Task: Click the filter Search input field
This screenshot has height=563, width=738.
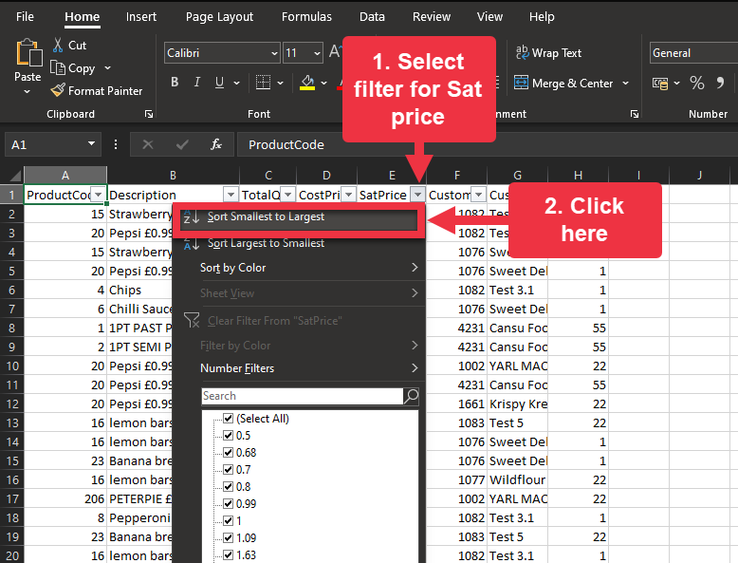Action: (303, 396)
